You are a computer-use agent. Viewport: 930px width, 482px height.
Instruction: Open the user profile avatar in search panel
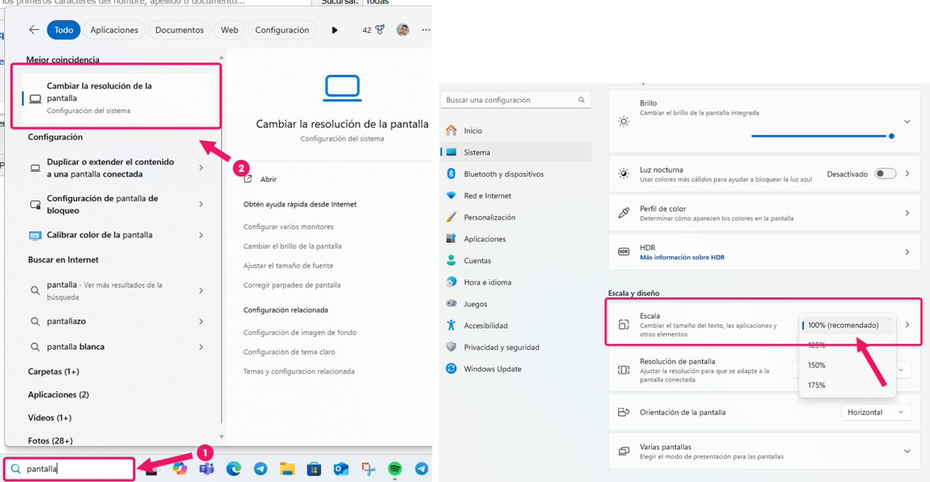[403, 30]
